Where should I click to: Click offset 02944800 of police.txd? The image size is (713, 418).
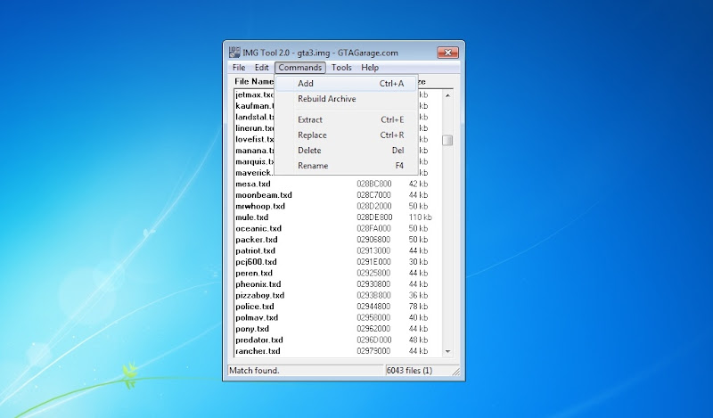pos(373,307)
